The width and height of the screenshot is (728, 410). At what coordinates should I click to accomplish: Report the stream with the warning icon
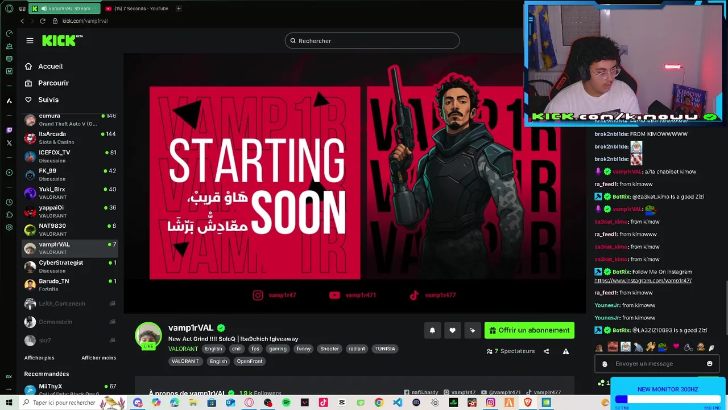(566, 351)
